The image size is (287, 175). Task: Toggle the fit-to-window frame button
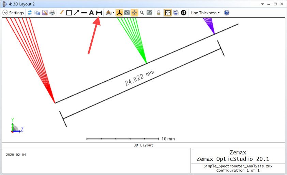[168, 13]
